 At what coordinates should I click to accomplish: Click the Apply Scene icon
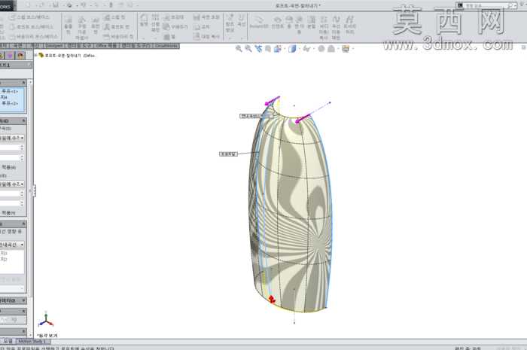331,49
